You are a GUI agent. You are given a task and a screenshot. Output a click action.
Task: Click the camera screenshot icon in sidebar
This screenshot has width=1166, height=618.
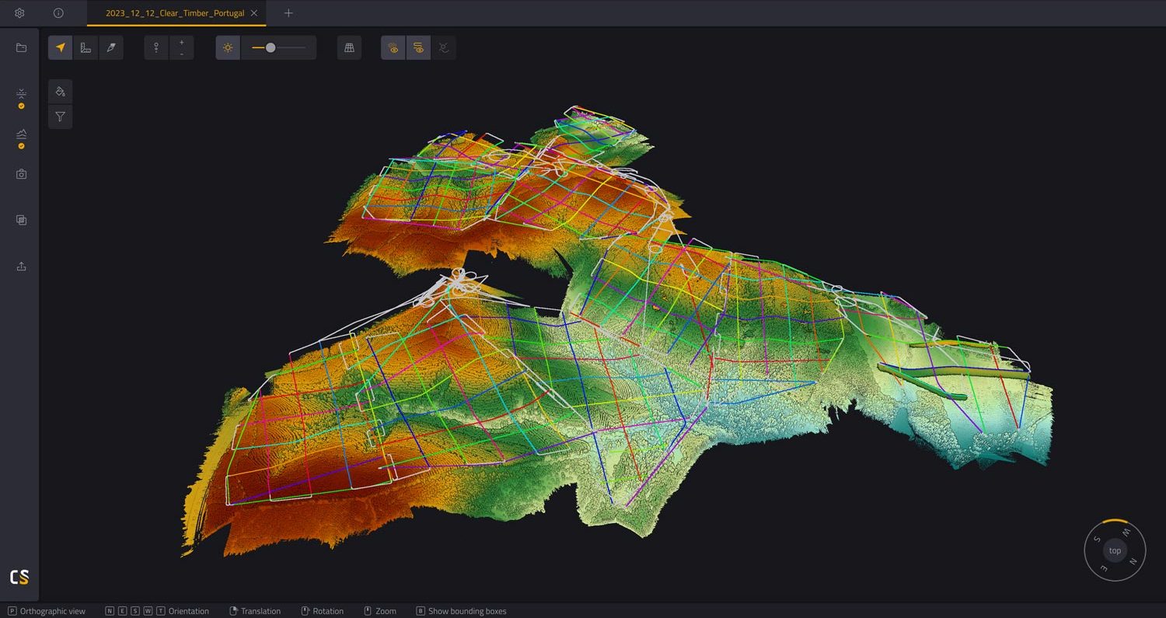pyautogui.click(x=21, y=174)
